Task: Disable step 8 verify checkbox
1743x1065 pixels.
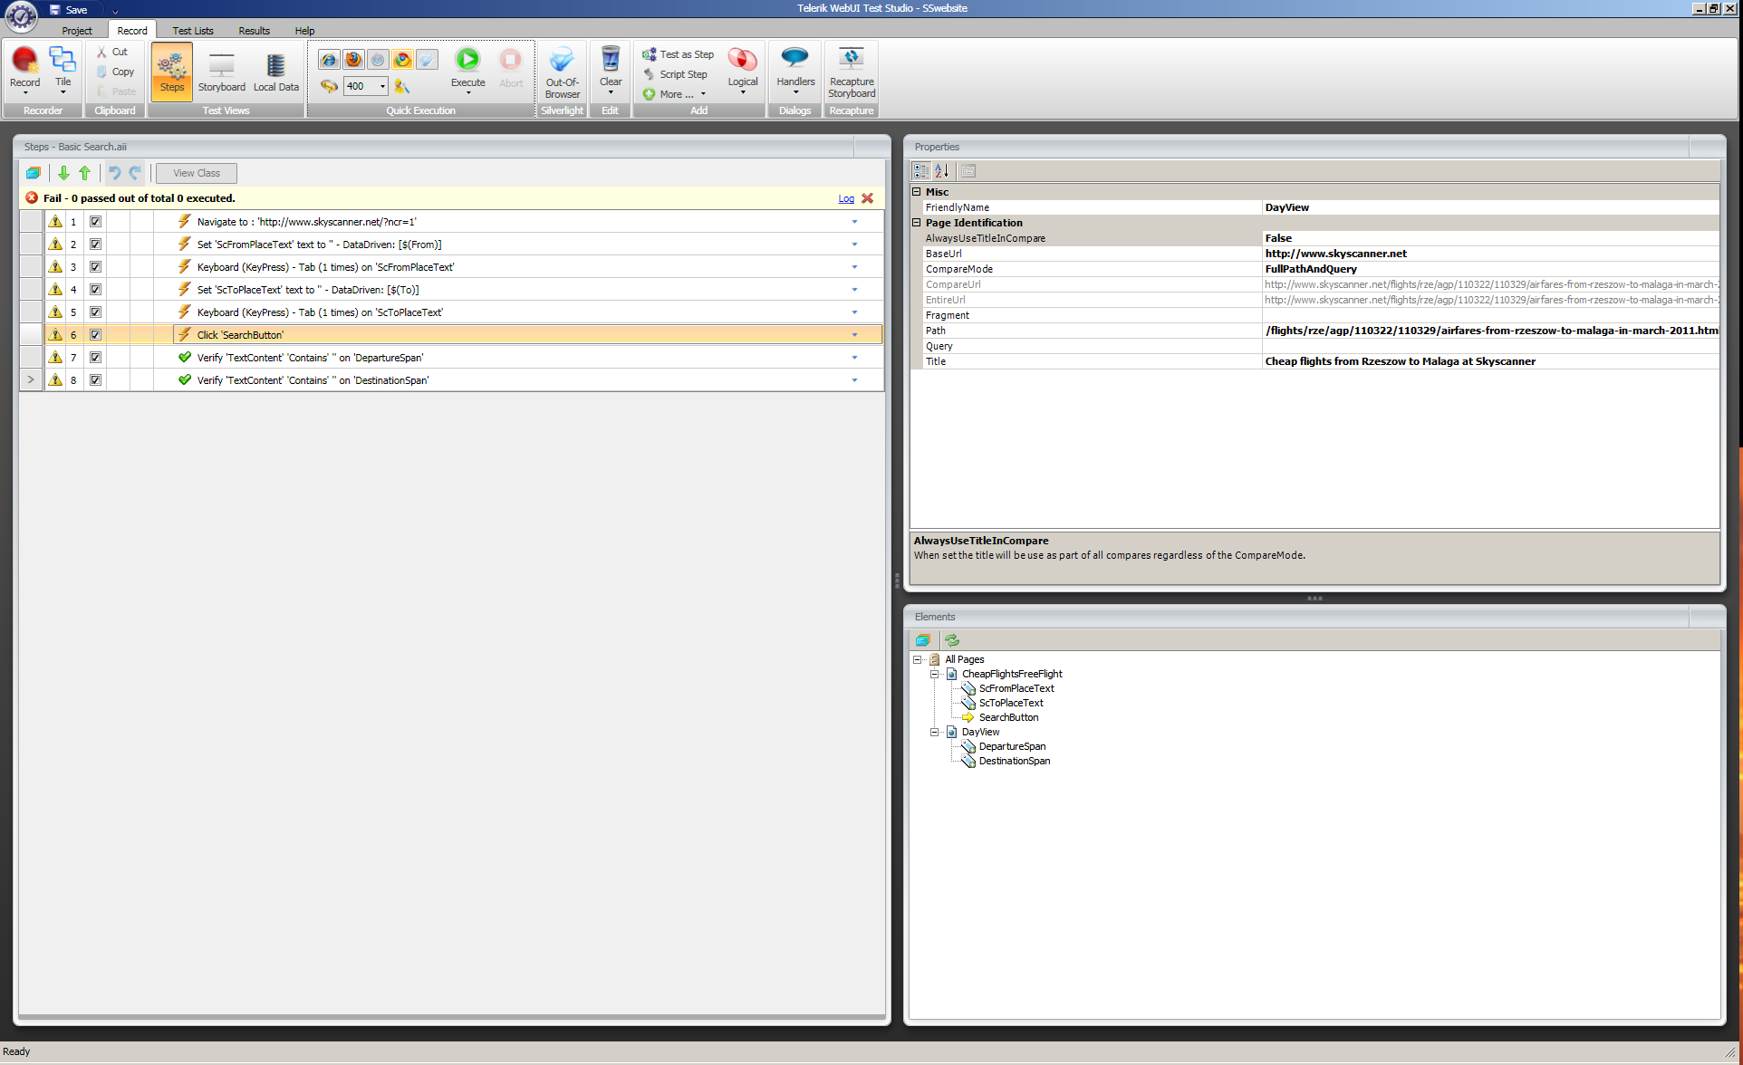Action: (95, 380)
